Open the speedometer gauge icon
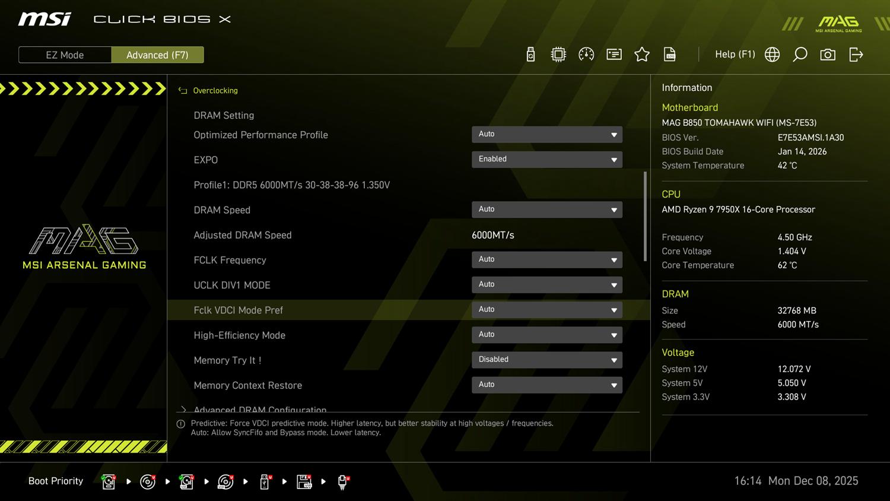Viewport: 890px width, 501px height. click(586, 55)
